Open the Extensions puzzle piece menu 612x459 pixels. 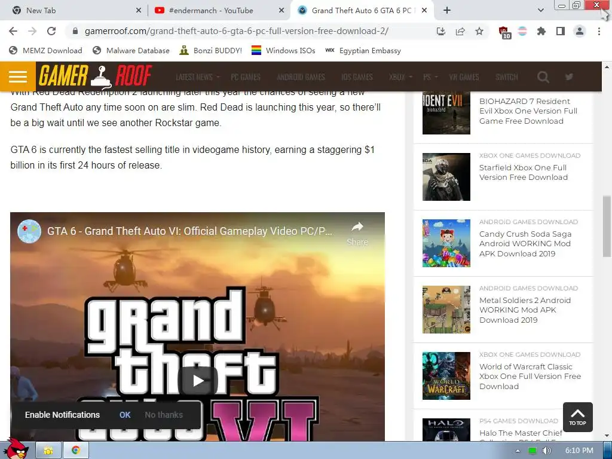pyautogui.click(x=541, y=31)
